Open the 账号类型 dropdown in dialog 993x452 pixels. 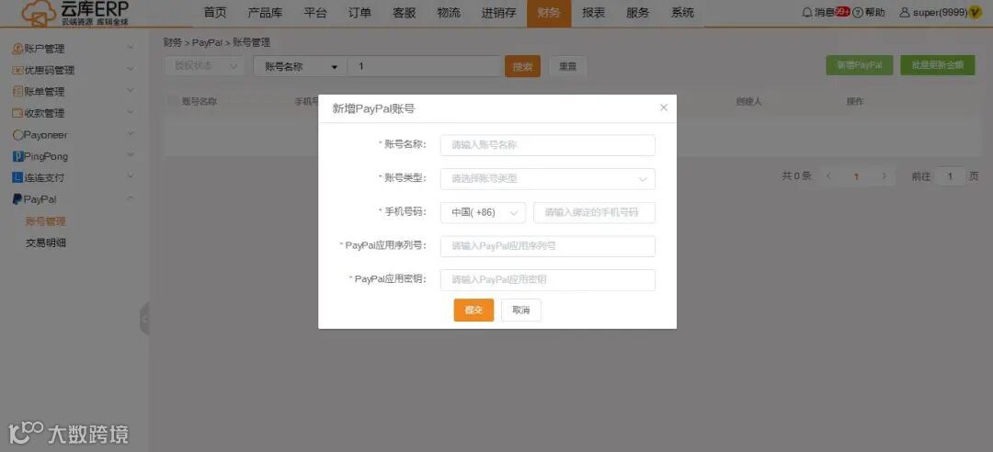tap(548, 179)
